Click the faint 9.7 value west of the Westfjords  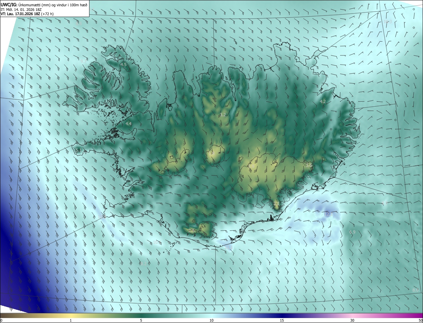[84, 61]
